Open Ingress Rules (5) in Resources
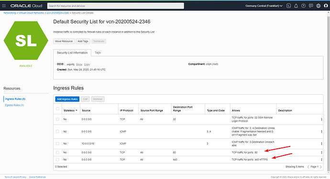 pos(15,99)
